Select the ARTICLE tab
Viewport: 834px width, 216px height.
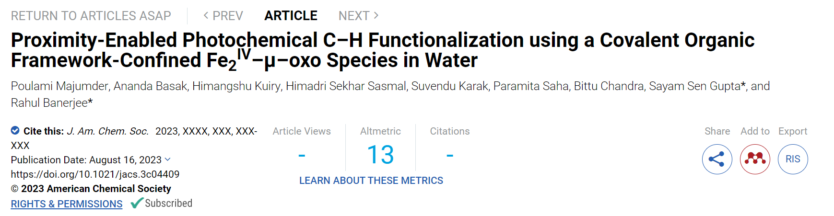pyautogui.click(x=291, y=16)
